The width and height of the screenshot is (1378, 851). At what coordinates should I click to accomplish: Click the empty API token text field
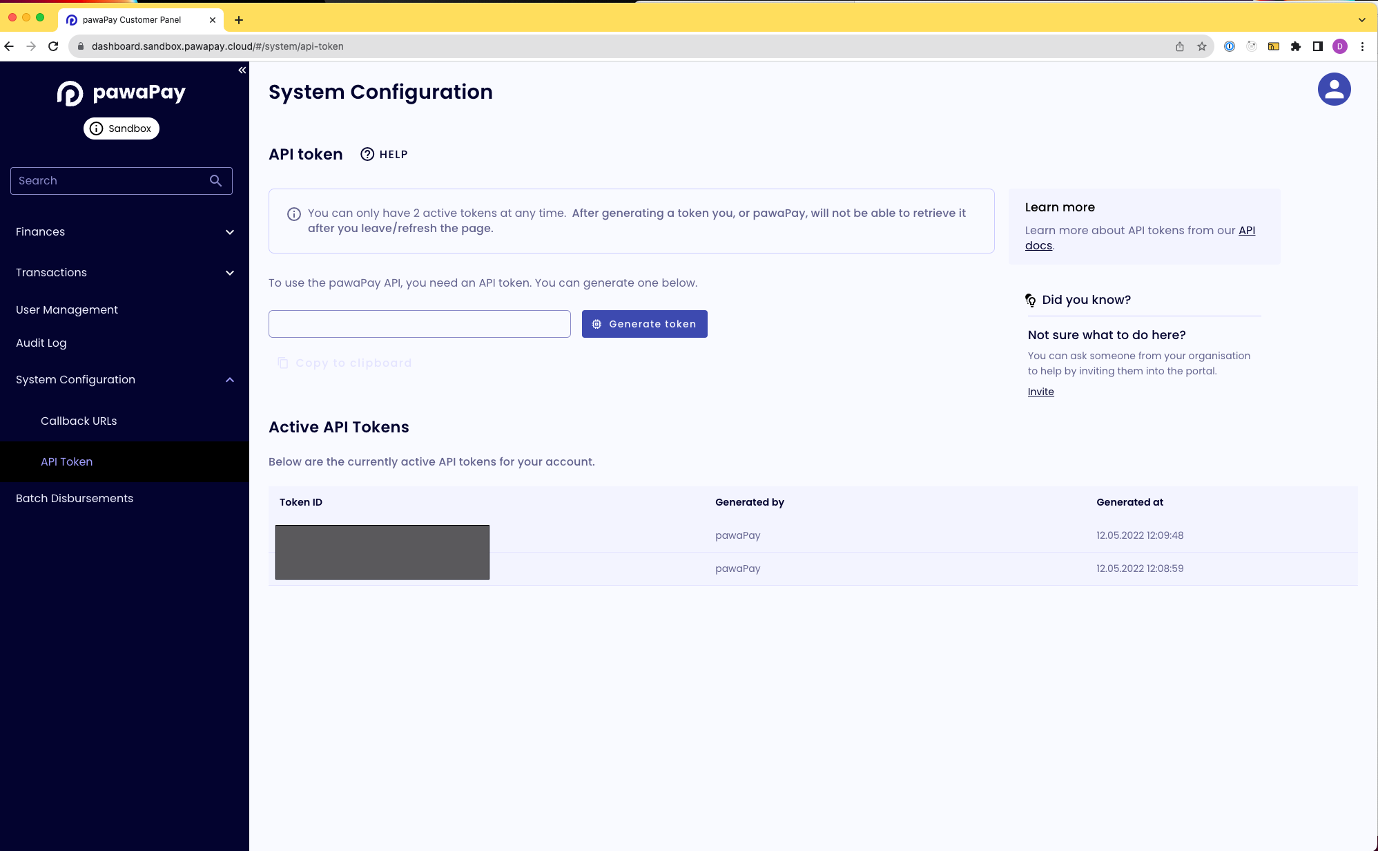(x=419, y=324)
